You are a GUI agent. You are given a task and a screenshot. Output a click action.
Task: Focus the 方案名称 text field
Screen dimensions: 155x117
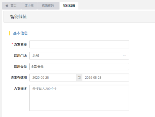pyautogui.click(x=79, y=44)
